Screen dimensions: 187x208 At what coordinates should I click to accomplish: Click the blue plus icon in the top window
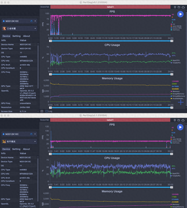pos(181,102)
